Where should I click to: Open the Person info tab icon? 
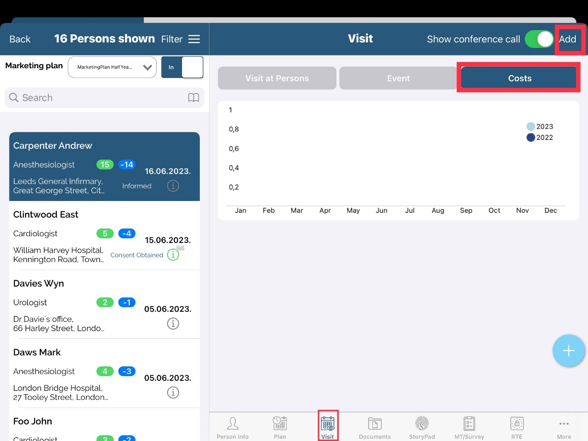point(232,424)
